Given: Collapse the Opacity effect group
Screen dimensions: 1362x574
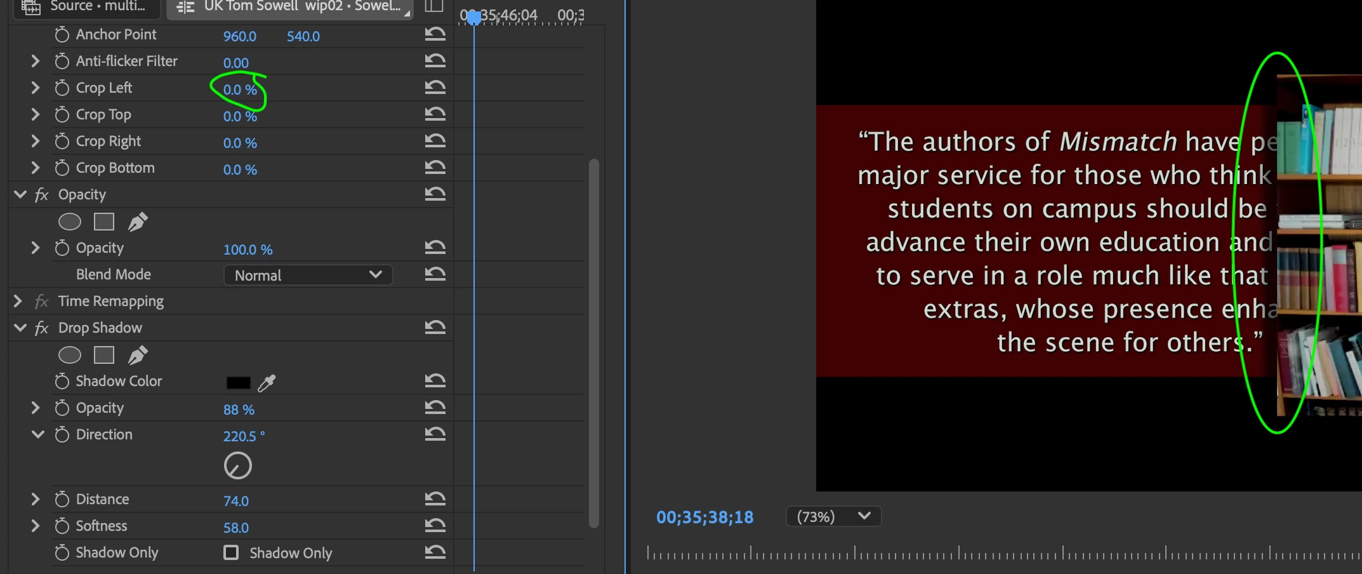Looking at the screenshot, I should (20, 194).
